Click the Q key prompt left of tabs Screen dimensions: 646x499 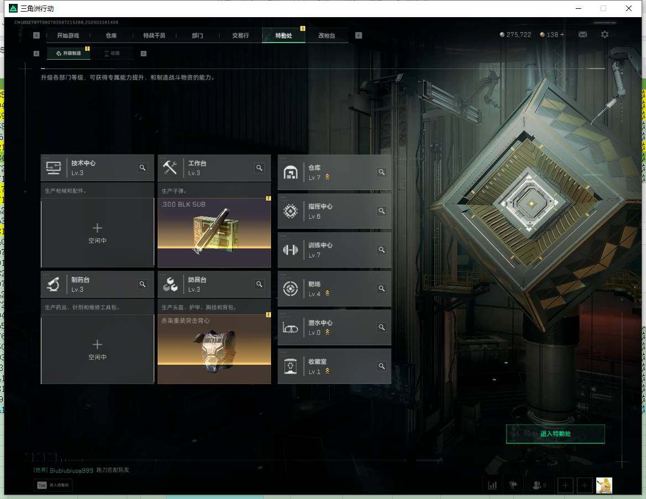37,35
